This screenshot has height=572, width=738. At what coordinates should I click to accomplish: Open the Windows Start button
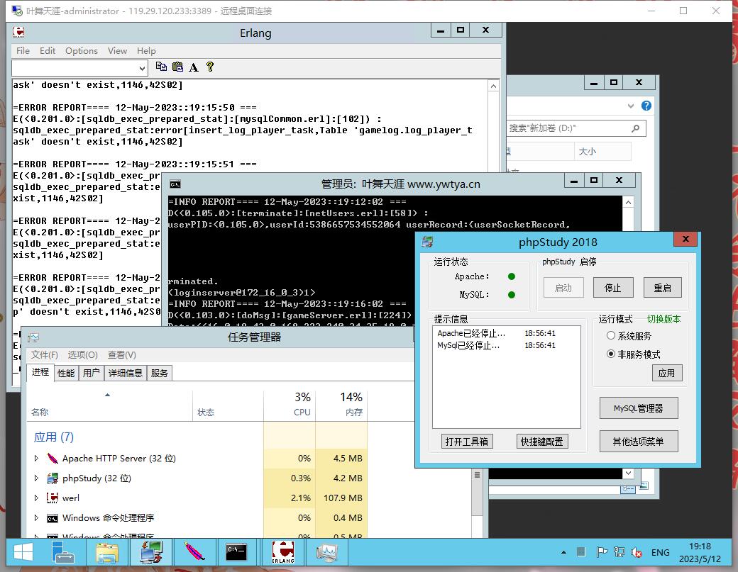23,552
